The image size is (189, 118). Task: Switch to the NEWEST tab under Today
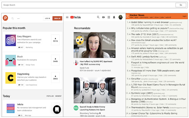point(58,96)
